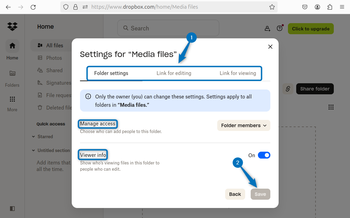Screen dimensions: 350x218
Task: Open the Home icon in sidebar
Action: 12,46
